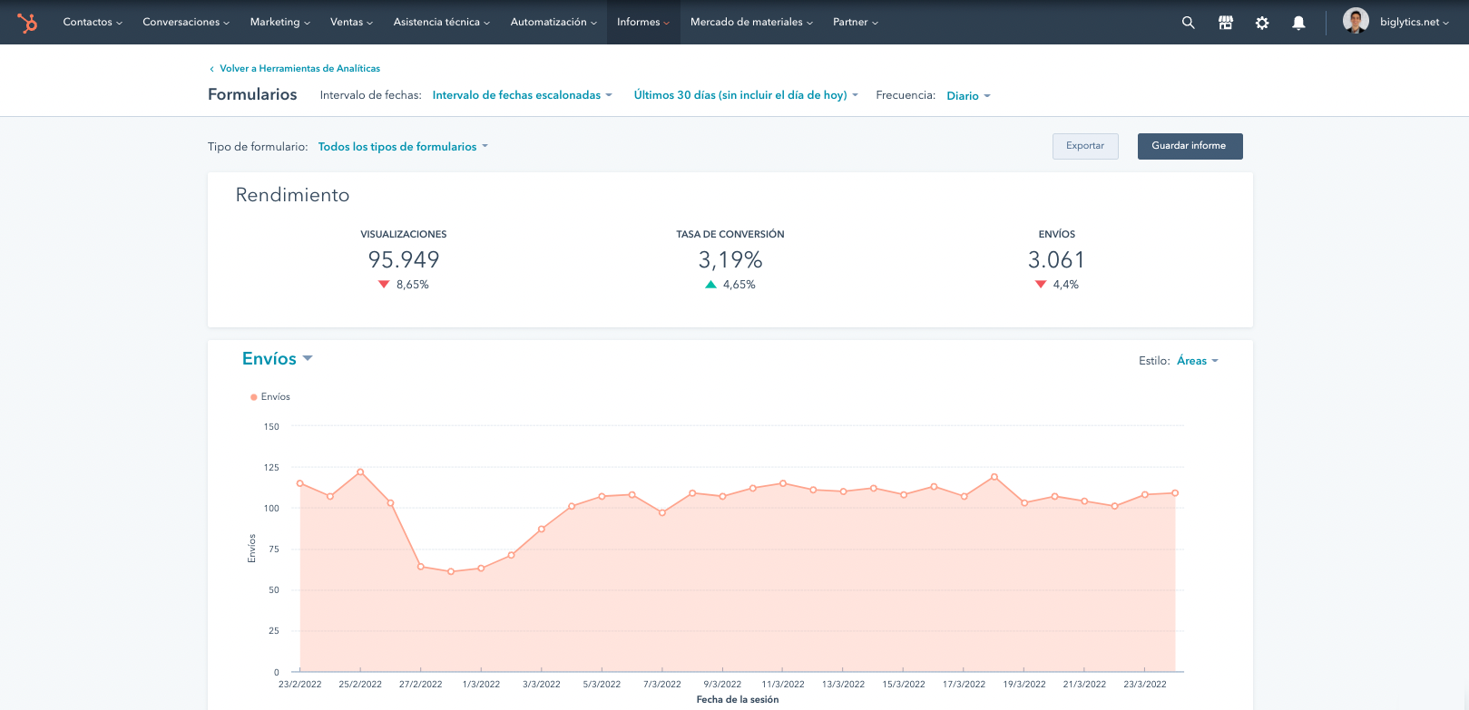Image resolution: width=1469 pixels, height=710 pixels.
Task: Open the Envíos chart metric dropdown
Action: click(278, 359)
